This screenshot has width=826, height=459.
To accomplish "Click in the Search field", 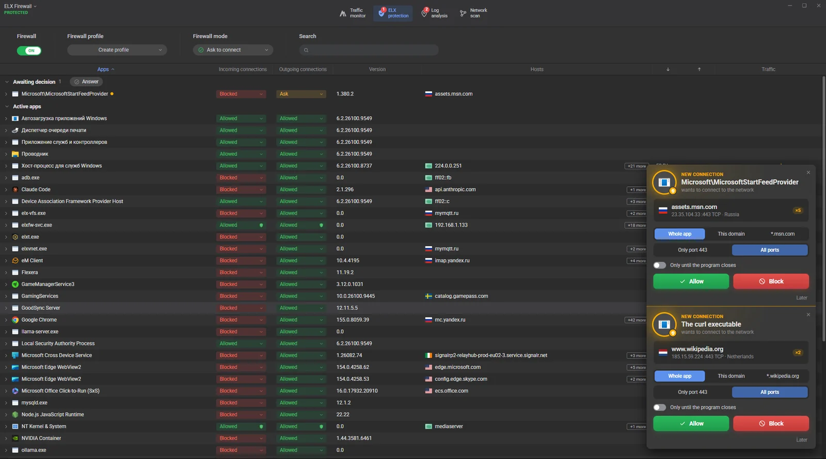I will (369, 50).
